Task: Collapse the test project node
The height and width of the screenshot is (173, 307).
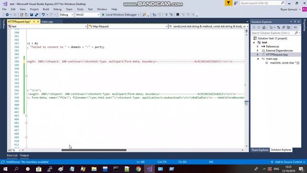Action: coord(254,42)
